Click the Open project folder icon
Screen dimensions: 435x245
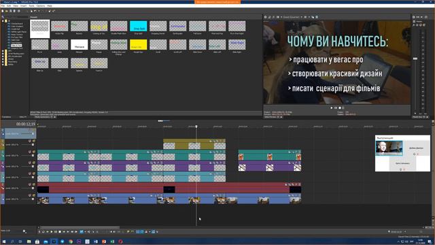[x=7, y=11]
